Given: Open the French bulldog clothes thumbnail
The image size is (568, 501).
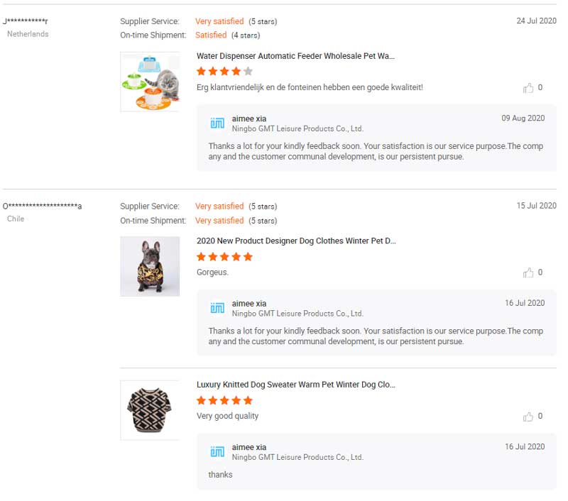Looking at the screenshot, I should (150, 266).
